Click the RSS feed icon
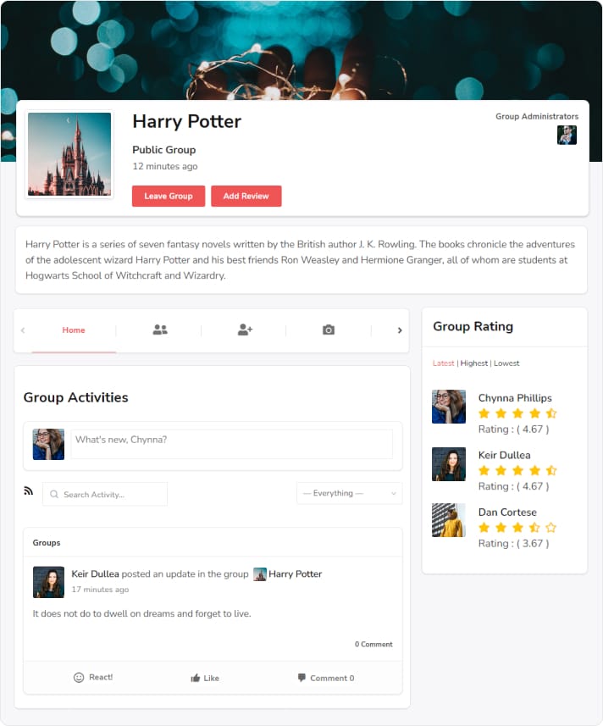This screenshot has width=603, height=726. pos(29,490)
